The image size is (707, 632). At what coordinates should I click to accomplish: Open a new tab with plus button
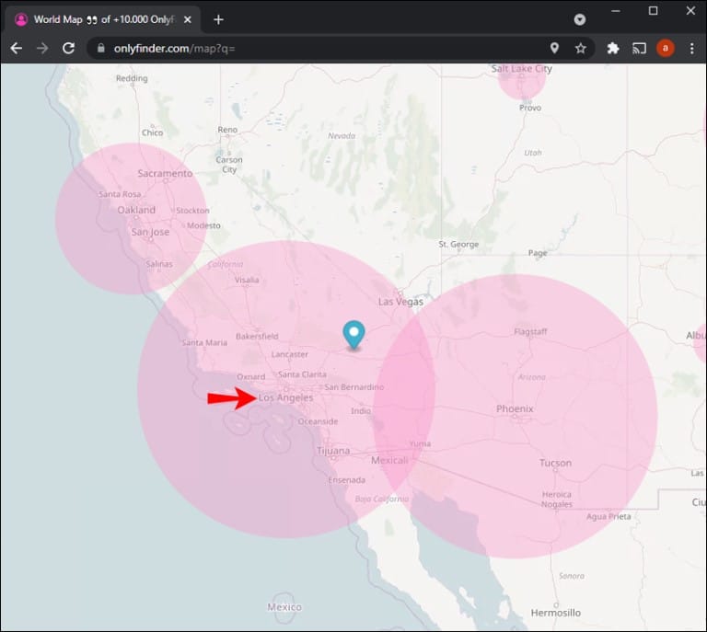click(x=218, y=19)
